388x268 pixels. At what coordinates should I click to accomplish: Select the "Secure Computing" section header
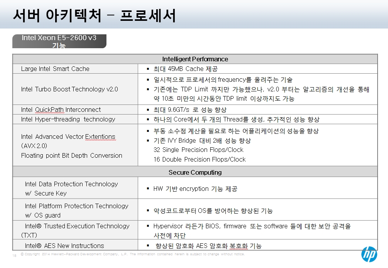click(x=195, y=172)
